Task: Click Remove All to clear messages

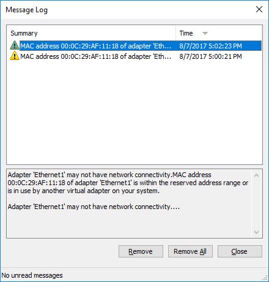Action: click(190, 251)
